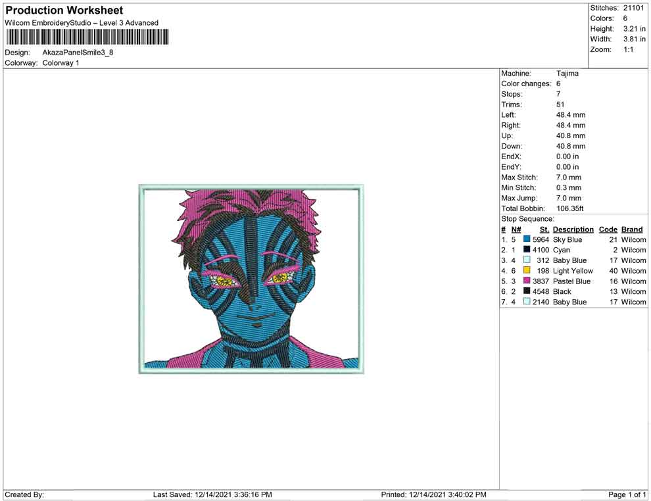Select the Trims value 51
Screen dimensions: 651x501
tap(560, 104)
